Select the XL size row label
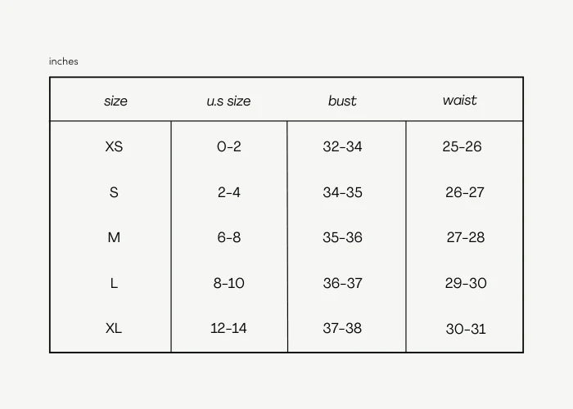The width and height of the screenshot is (573, 409). 114,328
